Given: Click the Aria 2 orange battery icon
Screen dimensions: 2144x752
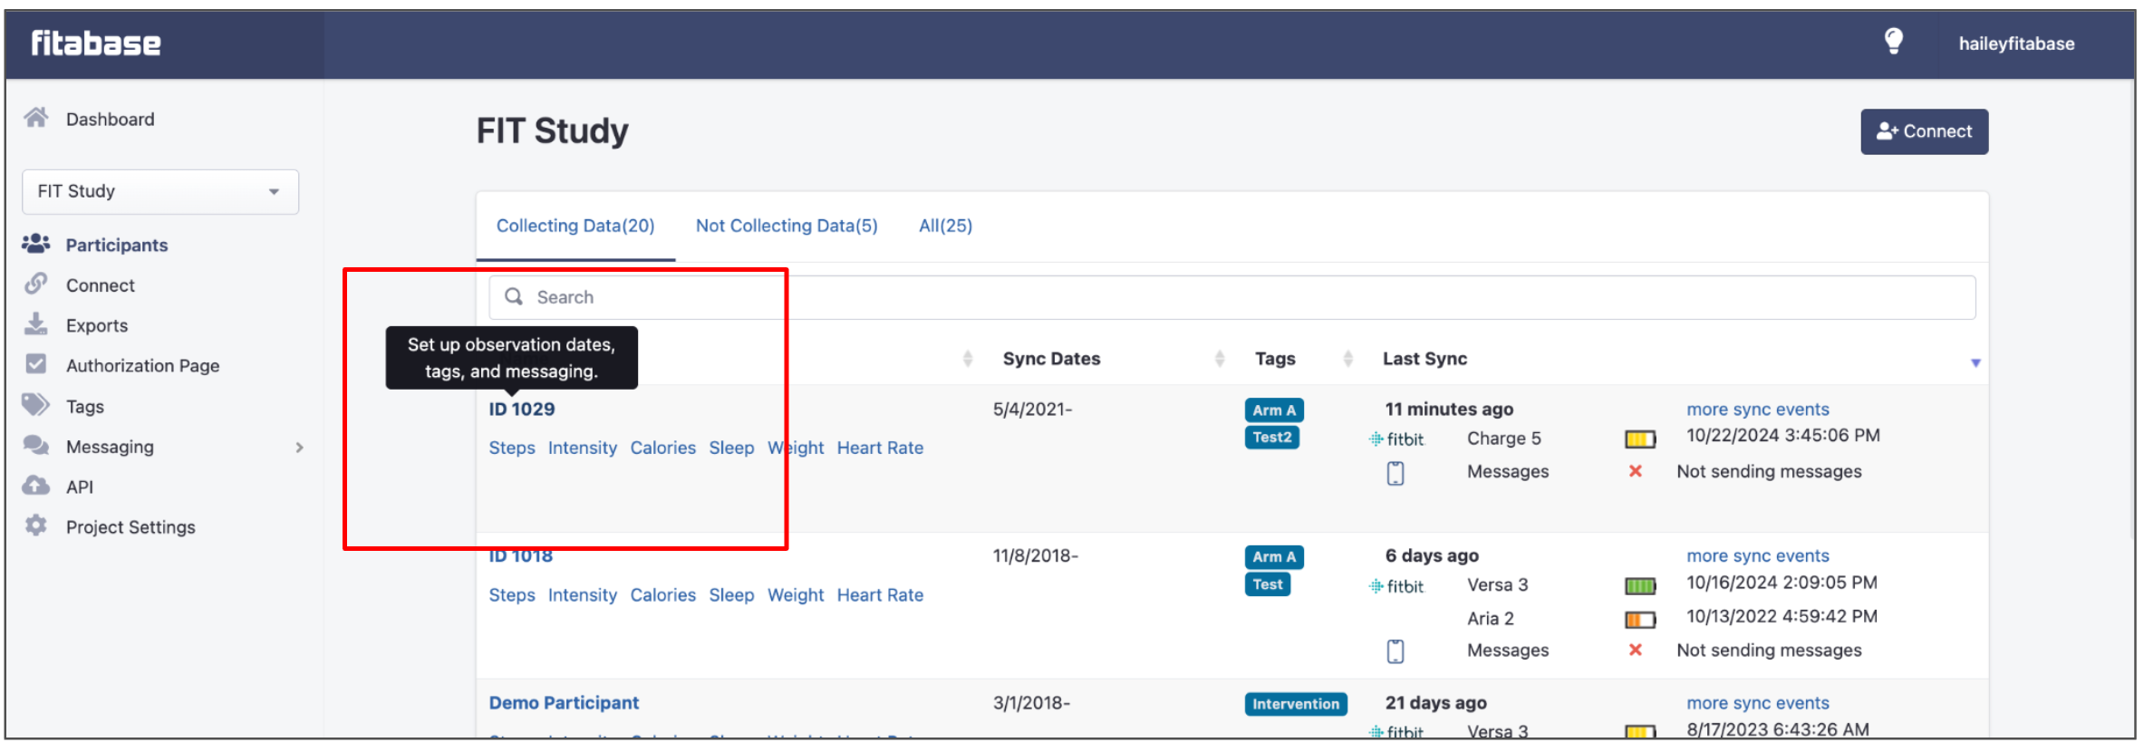Looking at the screenshot, I should (x=1640, y=620).
